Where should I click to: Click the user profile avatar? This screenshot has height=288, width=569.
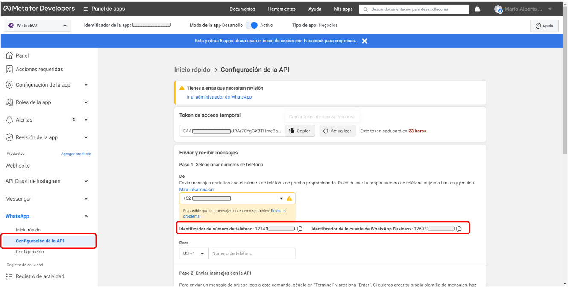click(x=498, y=9)
